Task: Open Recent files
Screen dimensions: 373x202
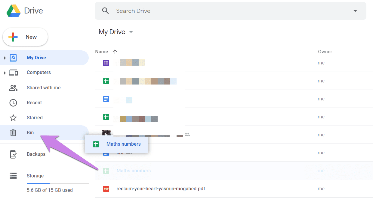Action: pos(34,102)
